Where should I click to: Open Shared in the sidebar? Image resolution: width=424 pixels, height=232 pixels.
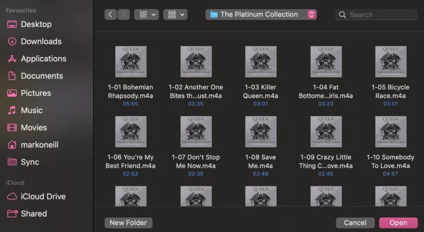tap(34, 214)
